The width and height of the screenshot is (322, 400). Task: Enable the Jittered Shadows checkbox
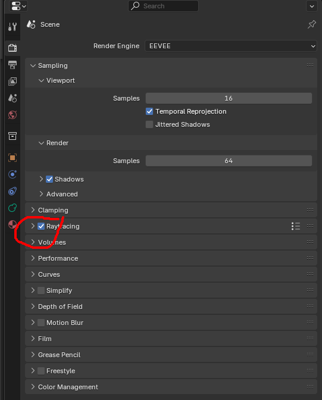tap(149, 124)
